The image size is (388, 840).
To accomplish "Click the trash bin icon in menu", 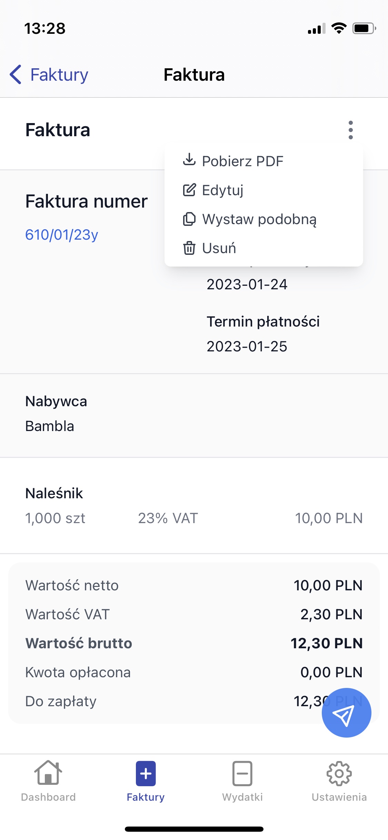I will (x=189, y=248).
